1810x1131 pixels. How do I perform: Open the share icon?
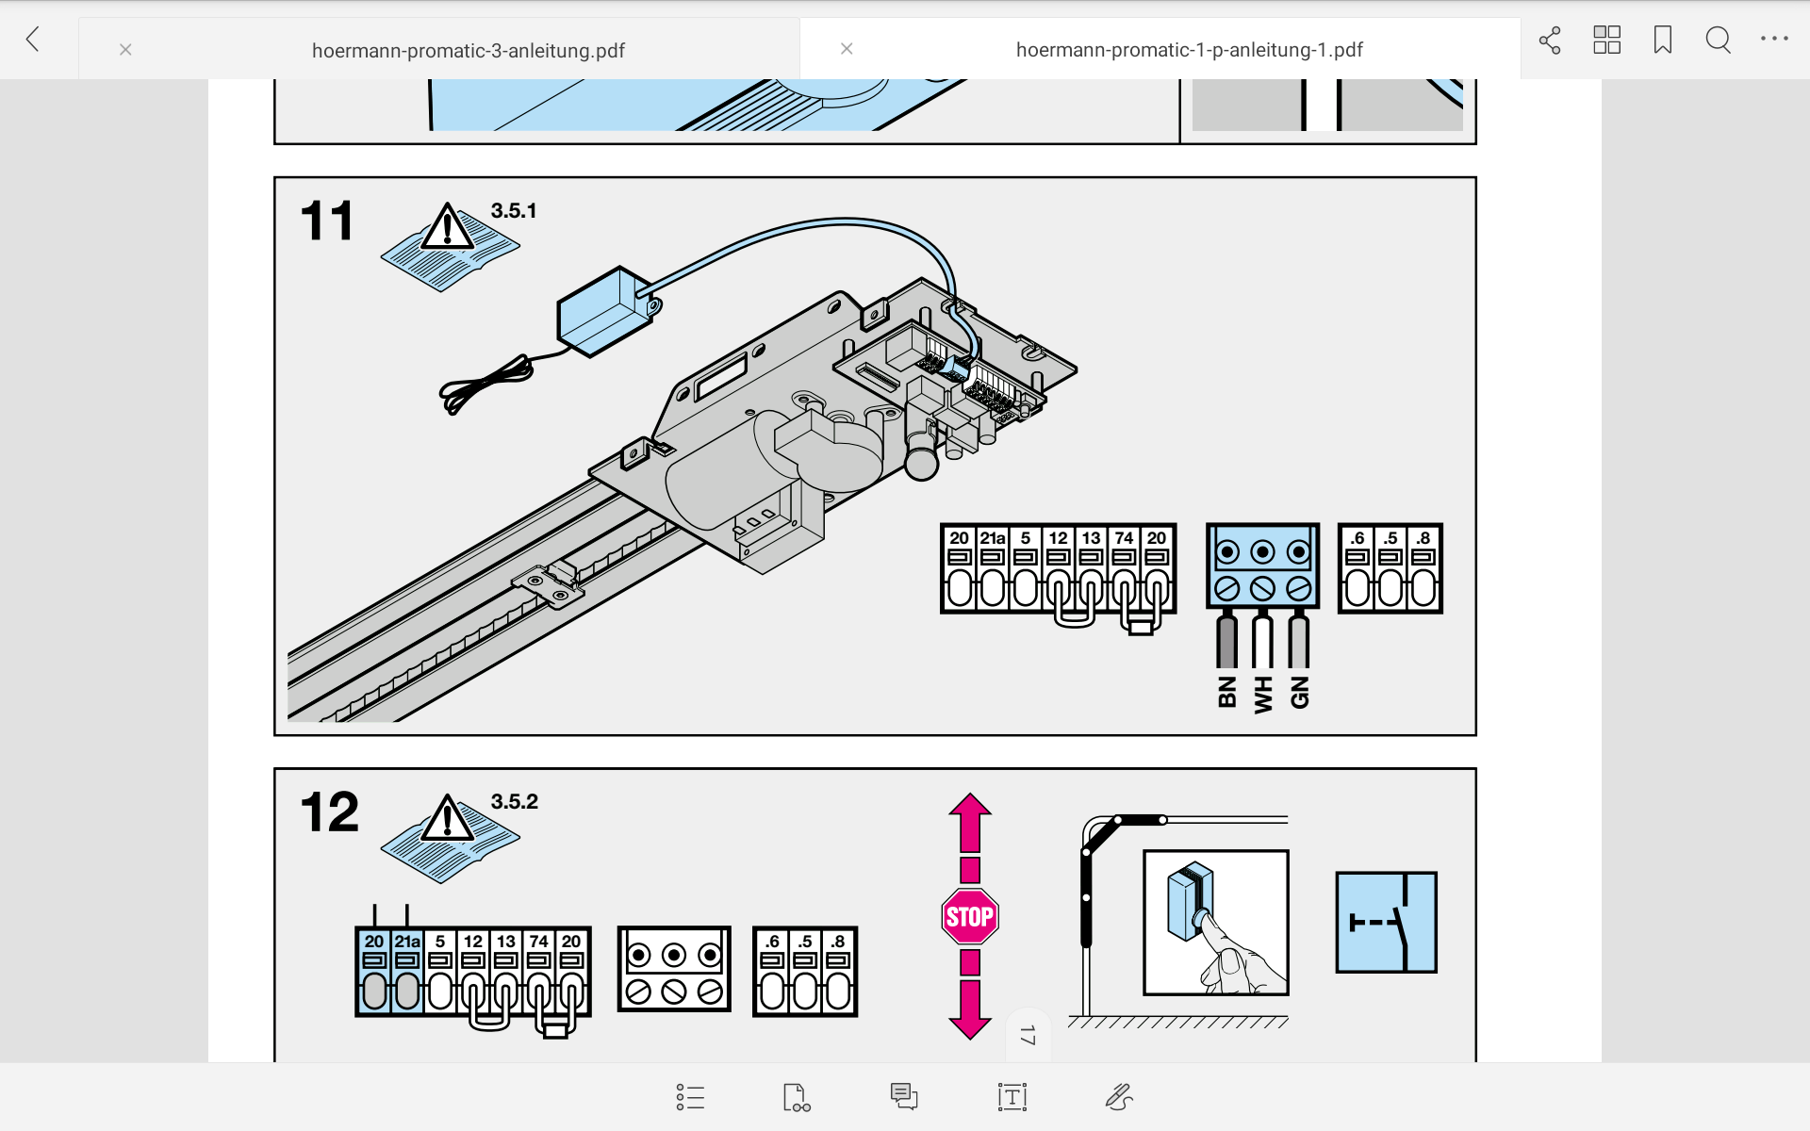click(x=1550, y=41)
